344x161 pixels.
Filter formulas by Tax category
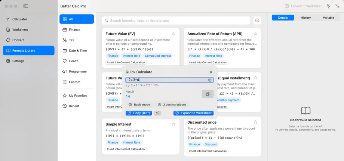coord(77,40)
